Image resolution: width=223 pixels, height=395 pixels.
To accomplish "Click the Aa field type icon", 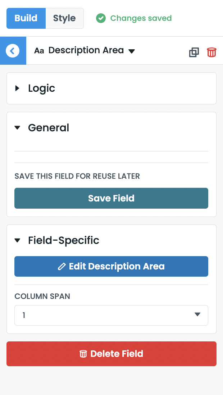I will click(x=39, y=50).
